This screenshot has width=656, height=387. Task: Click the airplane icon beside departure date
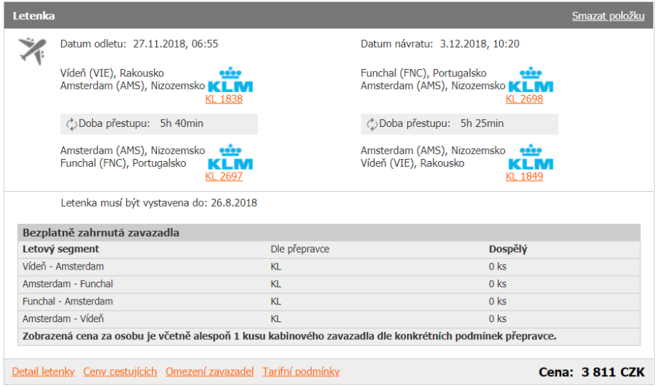[x=32, y=51]
